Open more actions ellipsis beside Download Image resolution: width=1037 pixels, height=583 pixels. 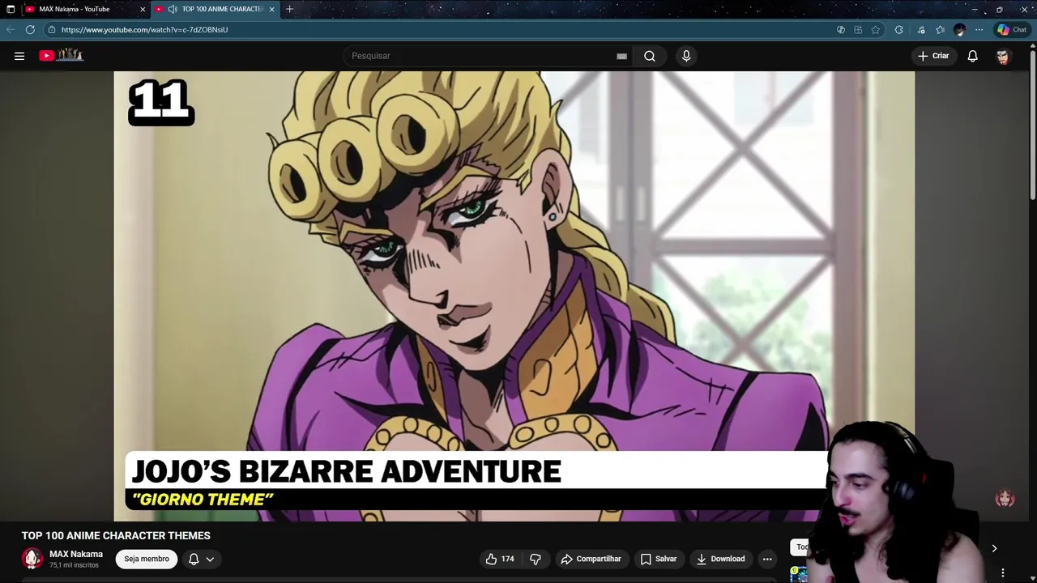(x=767, y=559)
